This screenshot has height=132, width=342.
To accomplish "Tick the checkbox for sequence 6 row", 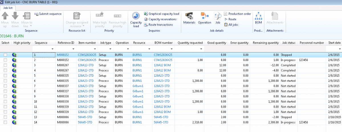I will coord(5,81).
